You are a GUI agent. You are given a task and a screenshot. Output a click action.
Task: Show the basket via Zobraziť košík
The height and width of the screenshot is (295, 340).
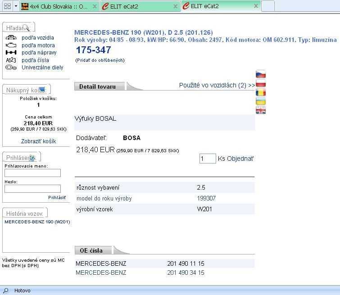click(x=39, y=141)
